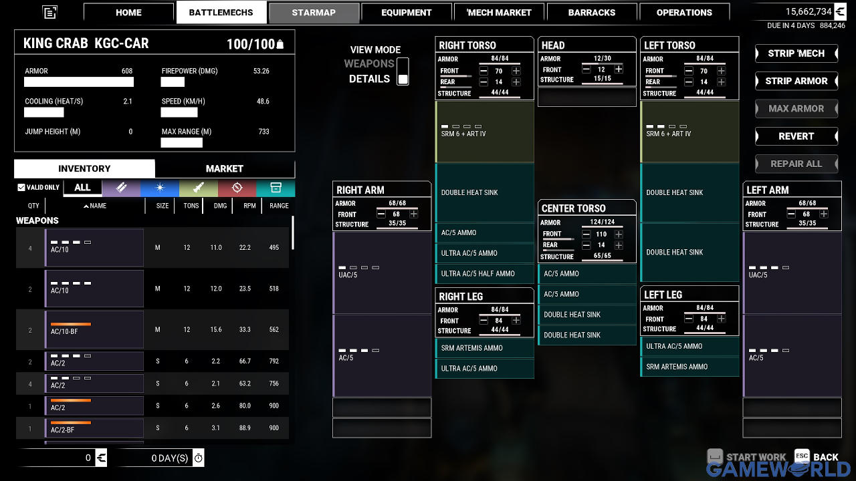Click the Revert button
The image size is (856, 481).
(x=796, y=136)
